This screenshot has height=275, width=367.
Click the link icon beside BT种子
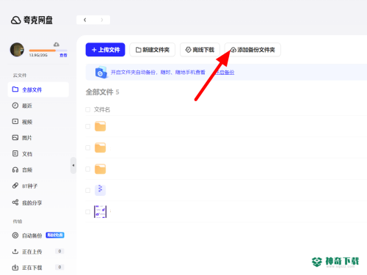tap(15, 186)
